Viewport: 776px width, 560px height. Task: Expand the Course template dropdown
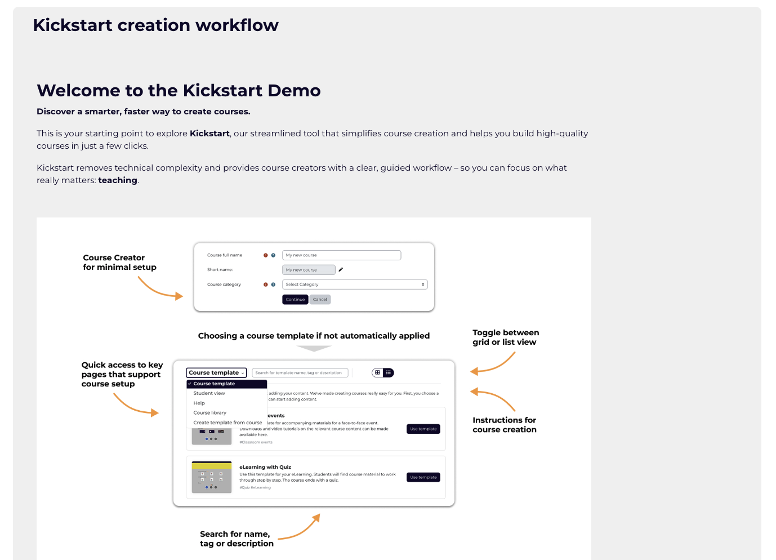(x=216, y=372)
